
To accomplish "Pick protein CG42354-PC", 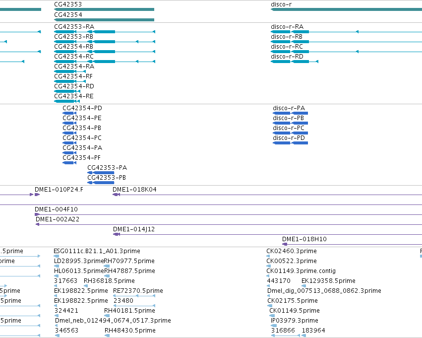I will [69, 143].
